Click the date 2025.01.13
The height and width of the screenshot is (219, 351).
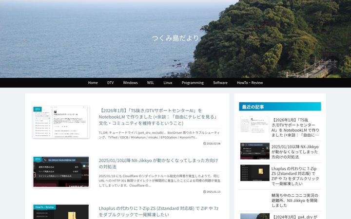214,192
